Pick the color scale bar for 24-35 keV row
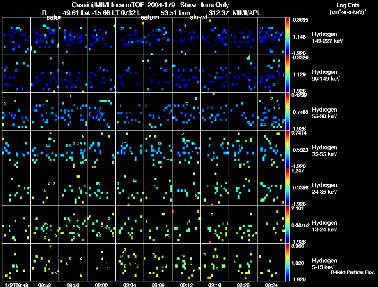378x287 pixels. pyautogui.click(x=287, y=187)
